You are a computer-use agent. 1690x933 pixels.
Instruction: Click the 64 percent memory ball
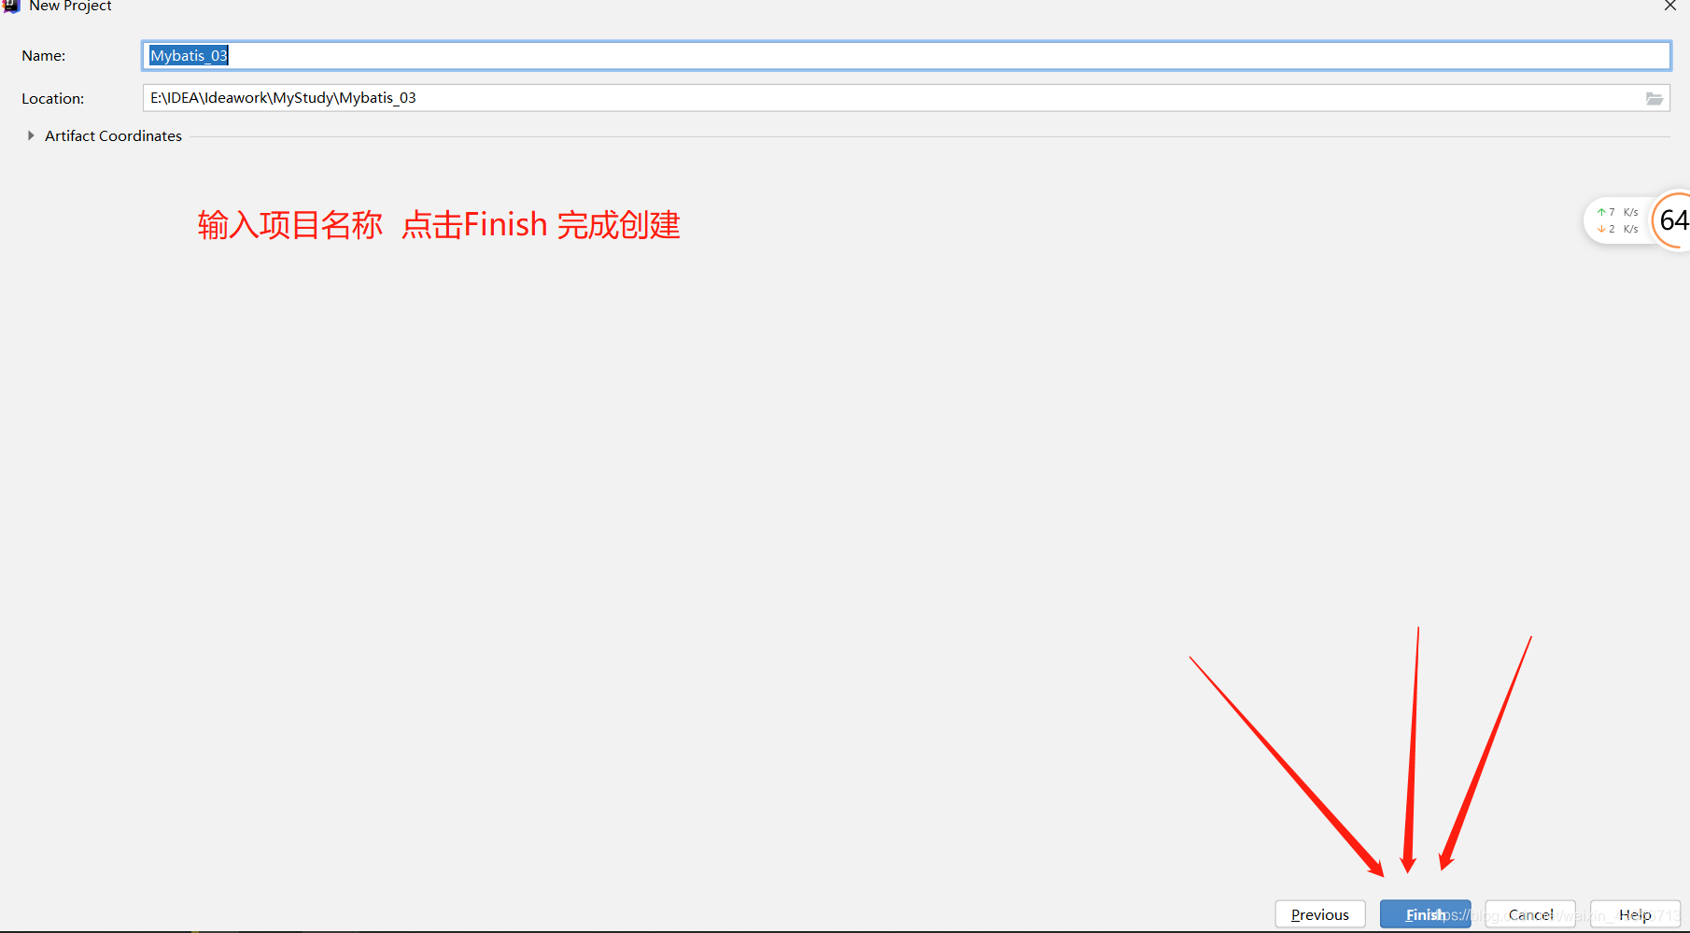tap(1671, 220)
